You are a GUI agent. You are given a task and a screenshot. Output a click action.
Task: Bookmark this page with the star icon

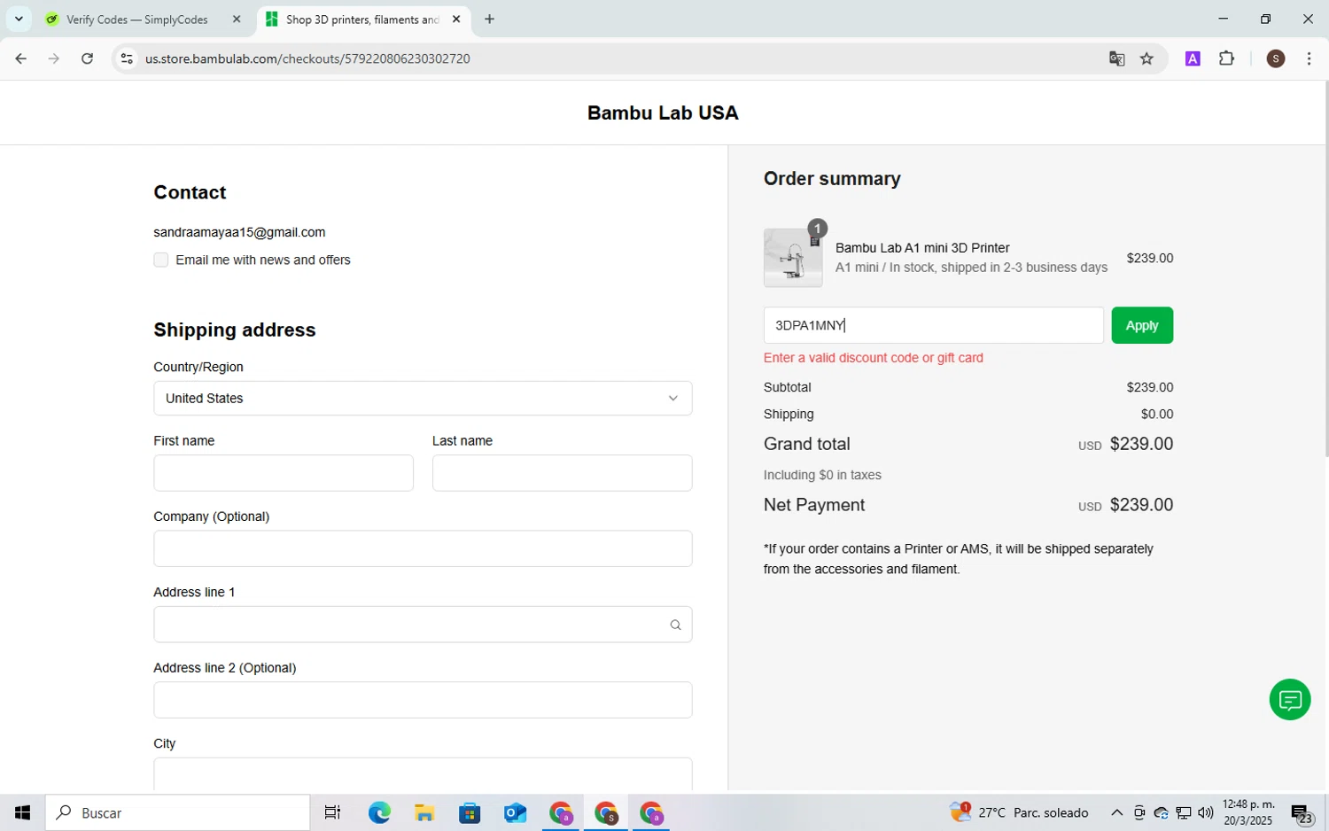(x=1146, y=58)
